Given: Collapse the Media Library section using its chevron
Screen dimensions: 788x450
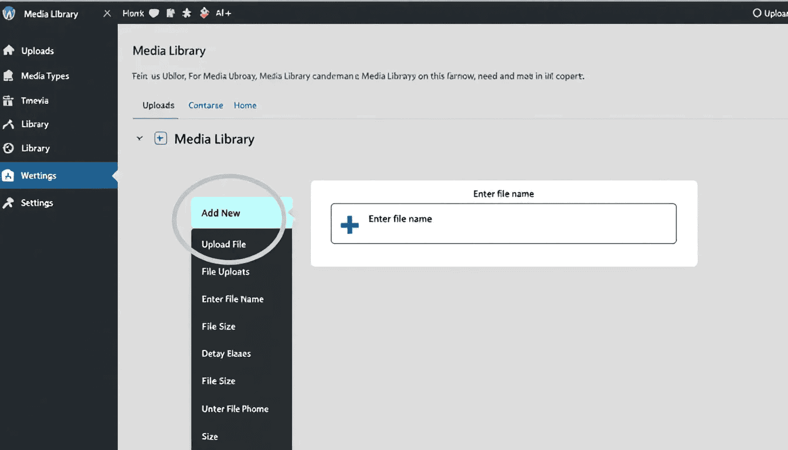Looking at the screenshot, I should (140, 138).
